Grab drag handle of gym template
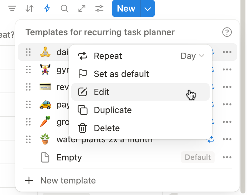Image resolution: width=247 pixels, height=195 pixels. pyautogui.click(x=28, y=69)
